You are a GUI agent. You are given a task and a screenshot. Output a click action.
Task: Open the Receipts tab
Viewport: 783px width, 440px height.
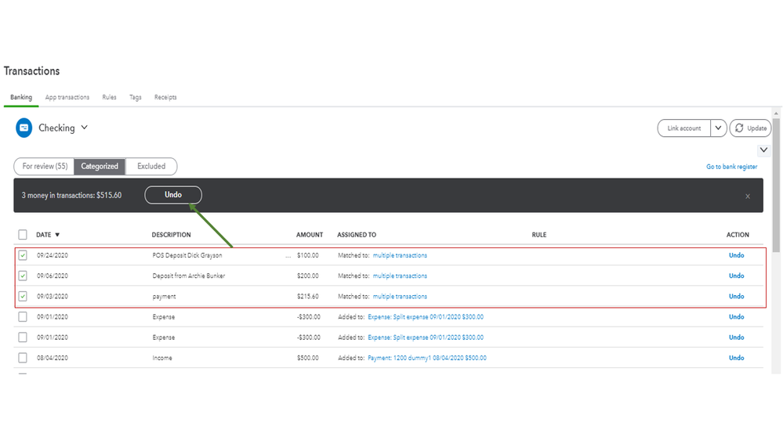(165, 97)
